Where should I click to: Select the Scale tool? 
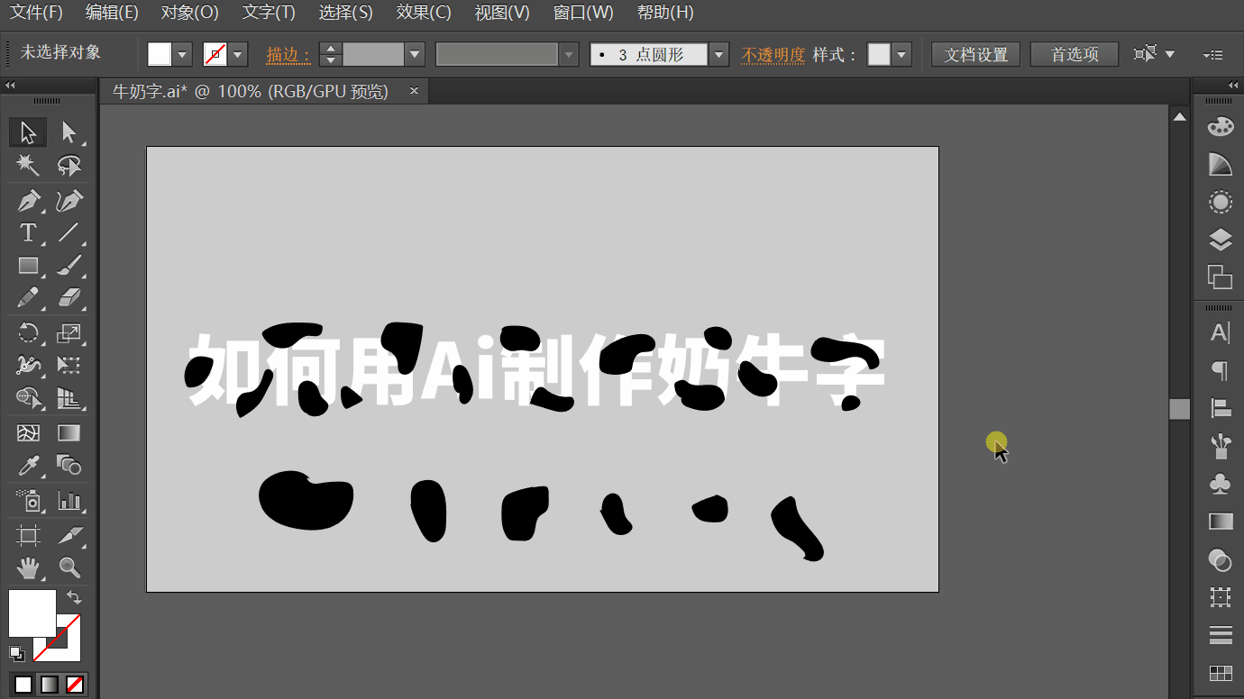click(x=69, y=332)
